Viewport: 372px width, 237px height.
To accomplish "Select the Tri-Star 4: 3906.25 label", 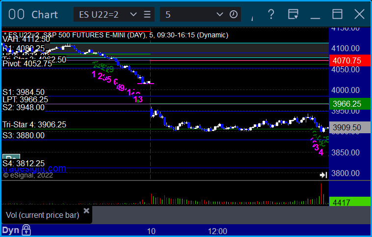I will [34, 124].
